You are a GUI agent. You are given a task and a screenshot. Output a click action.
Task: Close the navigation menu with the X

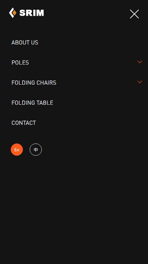[134, 14]
